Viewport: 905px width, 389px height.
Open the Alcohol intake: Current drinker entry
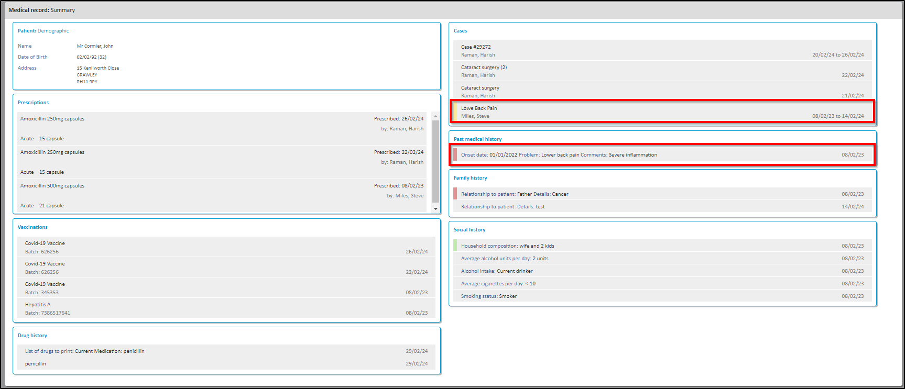[496, 271]
